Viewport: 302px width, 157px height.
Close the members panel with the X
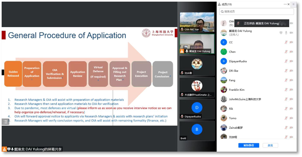(x=288, y=4)
